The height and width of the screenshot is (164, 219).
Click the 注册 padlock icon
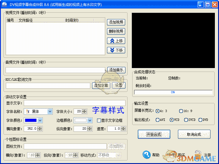(198, 155)
